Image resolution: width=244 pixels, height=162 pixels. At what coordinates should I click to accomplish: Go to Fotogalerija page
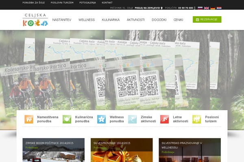[87, 3]
